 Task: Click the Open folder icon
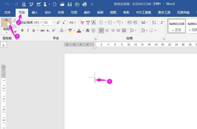(x=62, y=4)
